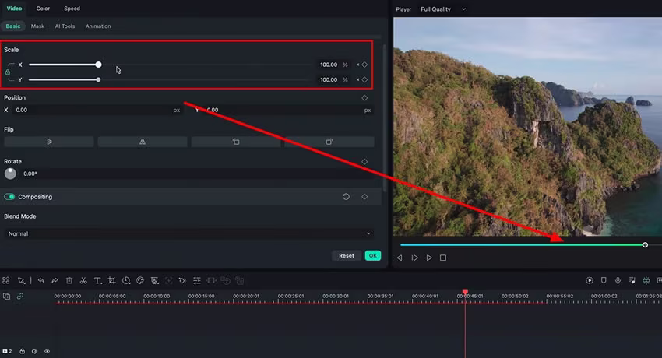Image resolution: width=662 pixels, height=358 pixels.
Task: Reset Compositing settings
Action: point(346,196)
